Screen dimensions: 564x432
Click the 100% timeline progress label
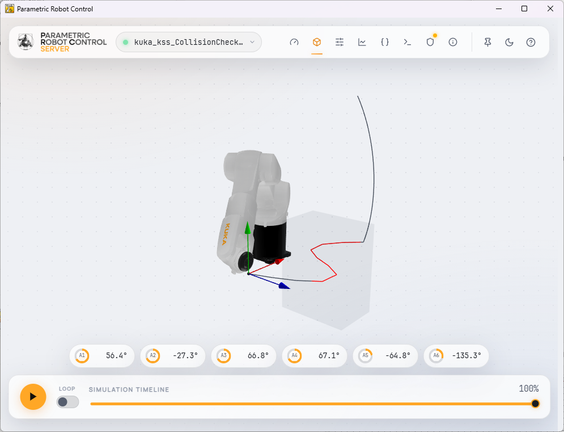(528, 388)
